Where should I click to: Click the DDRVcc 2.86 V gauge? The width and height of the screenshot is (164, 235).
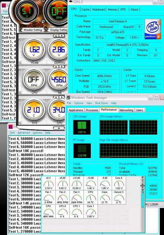pos(58,50)
